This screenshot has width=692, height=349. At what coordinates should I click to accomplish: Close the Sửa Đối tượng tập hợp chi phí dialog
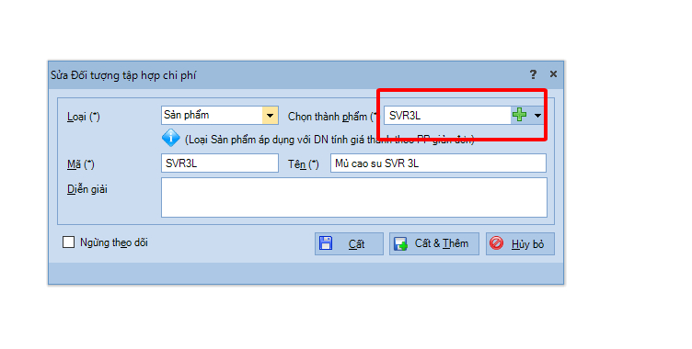tap(553, 74)
